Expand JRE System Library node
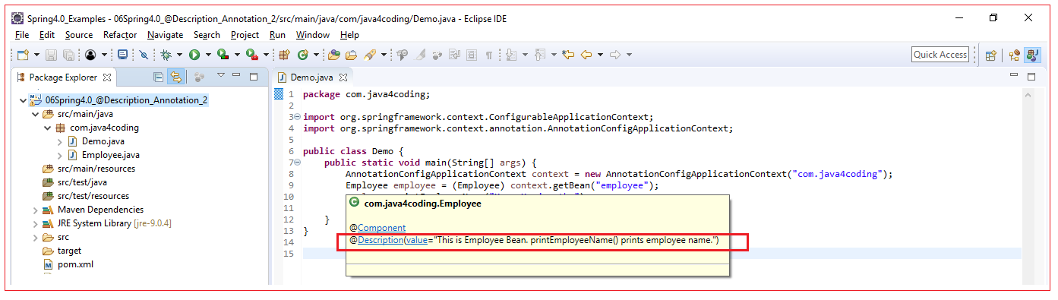 (x=35, y=223)
